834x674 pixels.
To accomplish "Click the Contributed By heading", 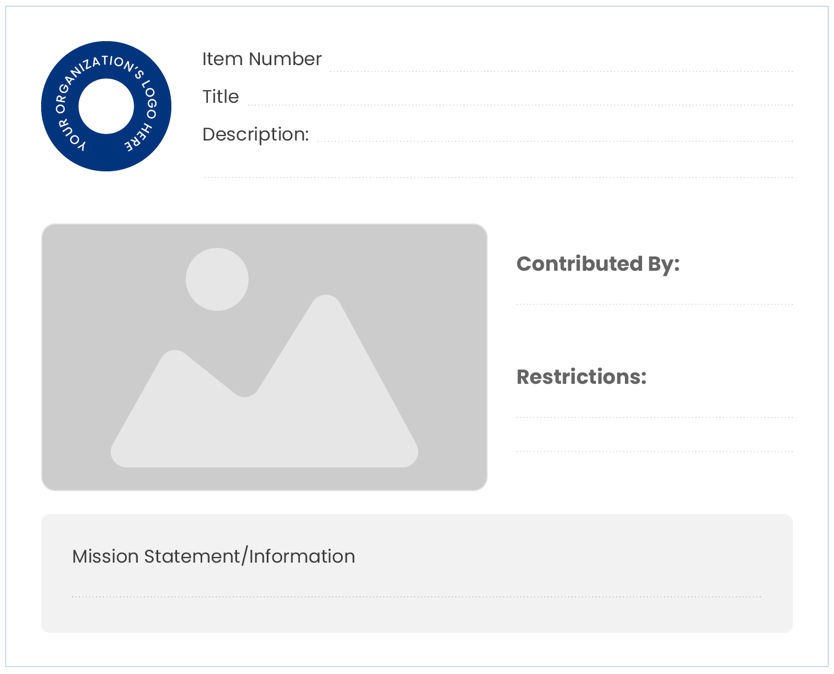I will click(598, 264).
